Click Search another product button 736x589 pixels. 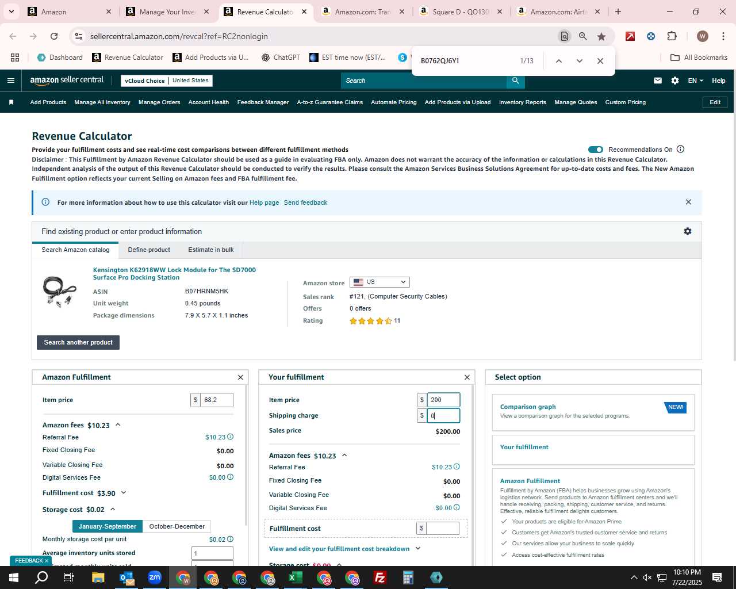[x=78, y=342]
